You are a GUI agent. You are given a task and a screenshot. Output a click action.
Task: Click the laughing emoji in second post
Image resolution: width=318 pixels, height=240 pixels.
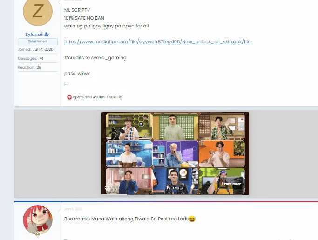(192, 219)
